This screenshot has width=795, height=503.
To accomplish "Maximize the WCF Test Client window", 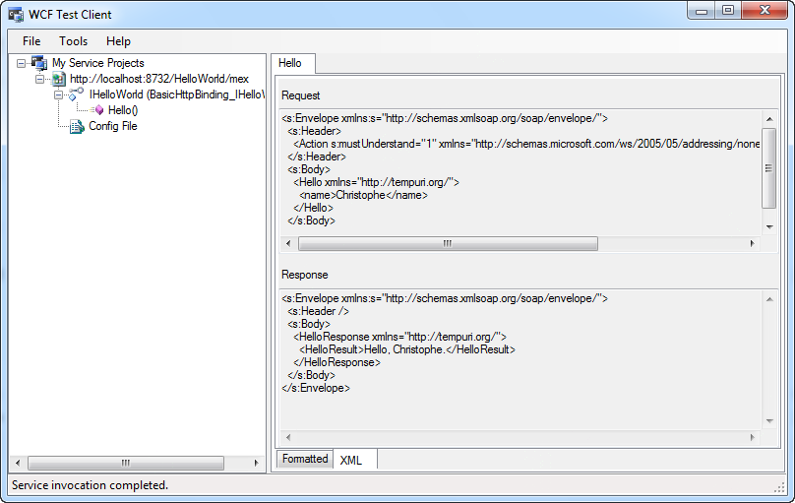I will coord(728,11).
